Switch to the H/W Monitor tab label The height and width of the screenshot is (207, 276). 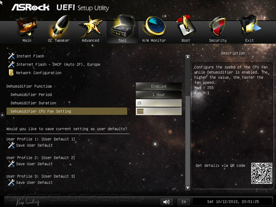(154, 41)
